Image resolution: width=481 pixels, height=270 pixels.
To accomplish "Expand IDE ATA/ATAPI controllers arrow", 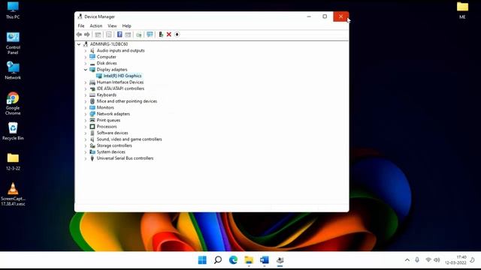I will [x=86, y=88].
